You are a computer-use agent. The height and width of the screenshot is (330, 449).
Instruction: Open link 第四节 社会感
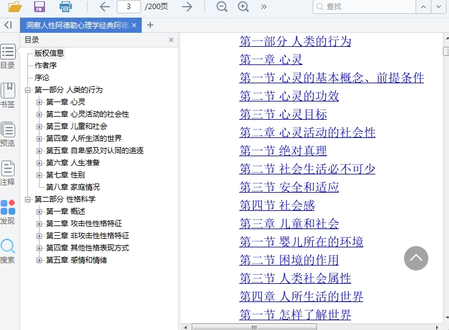pyautogui.click(x=277, y=205)
